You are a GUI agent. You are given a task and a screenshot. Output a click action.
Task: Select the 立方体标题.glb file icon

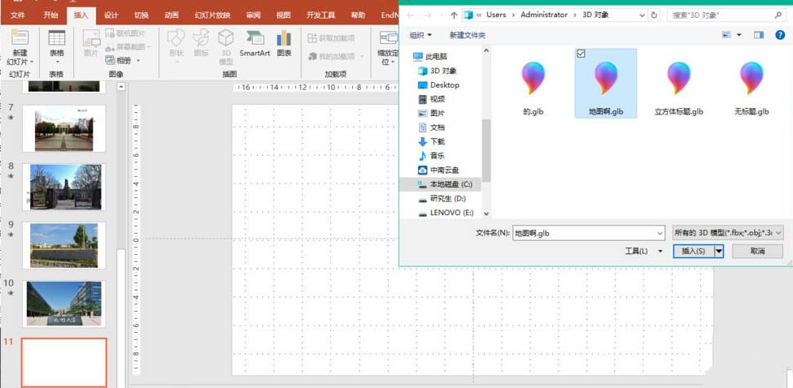click(x=678, y=80)
